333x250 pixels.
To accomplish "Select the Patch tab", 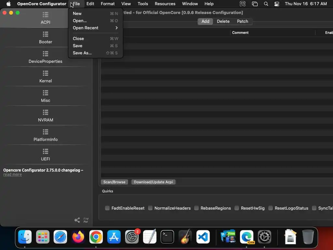I will pos(243,21).
